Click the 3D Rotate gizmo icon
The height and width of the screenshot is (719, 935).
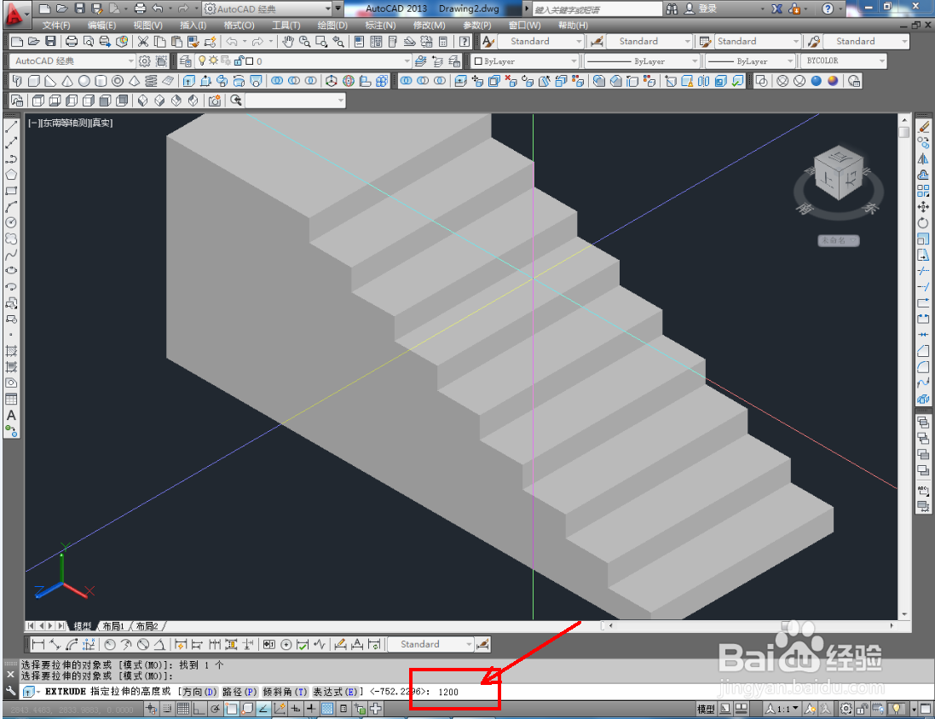point(349,81)
